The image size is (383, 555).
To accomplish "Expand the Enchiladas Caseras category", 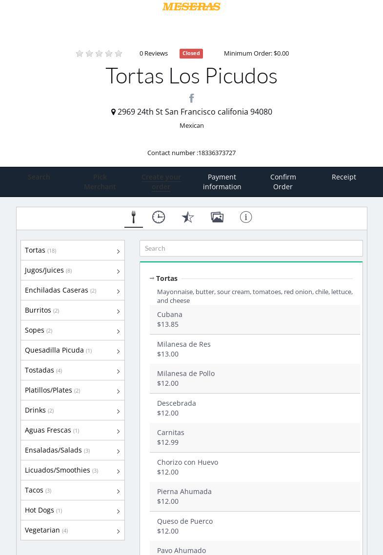I will 72,290.
